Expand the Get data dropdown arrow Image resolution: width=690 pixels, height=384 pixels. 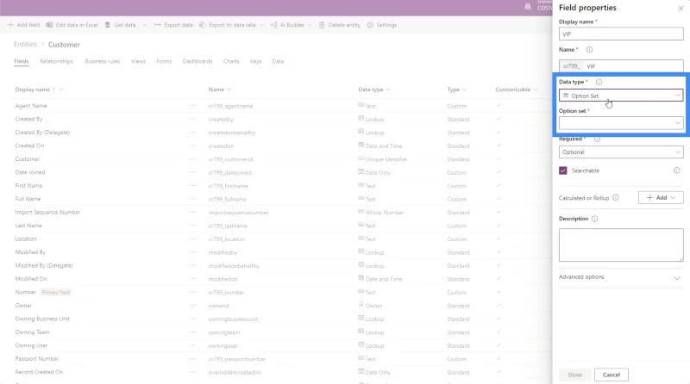point(144,25)
